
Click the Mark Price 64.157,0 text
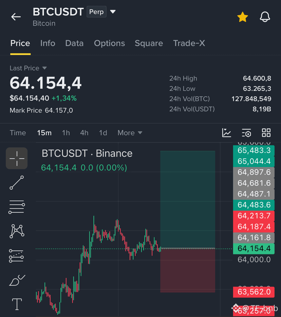click(41, 111)
